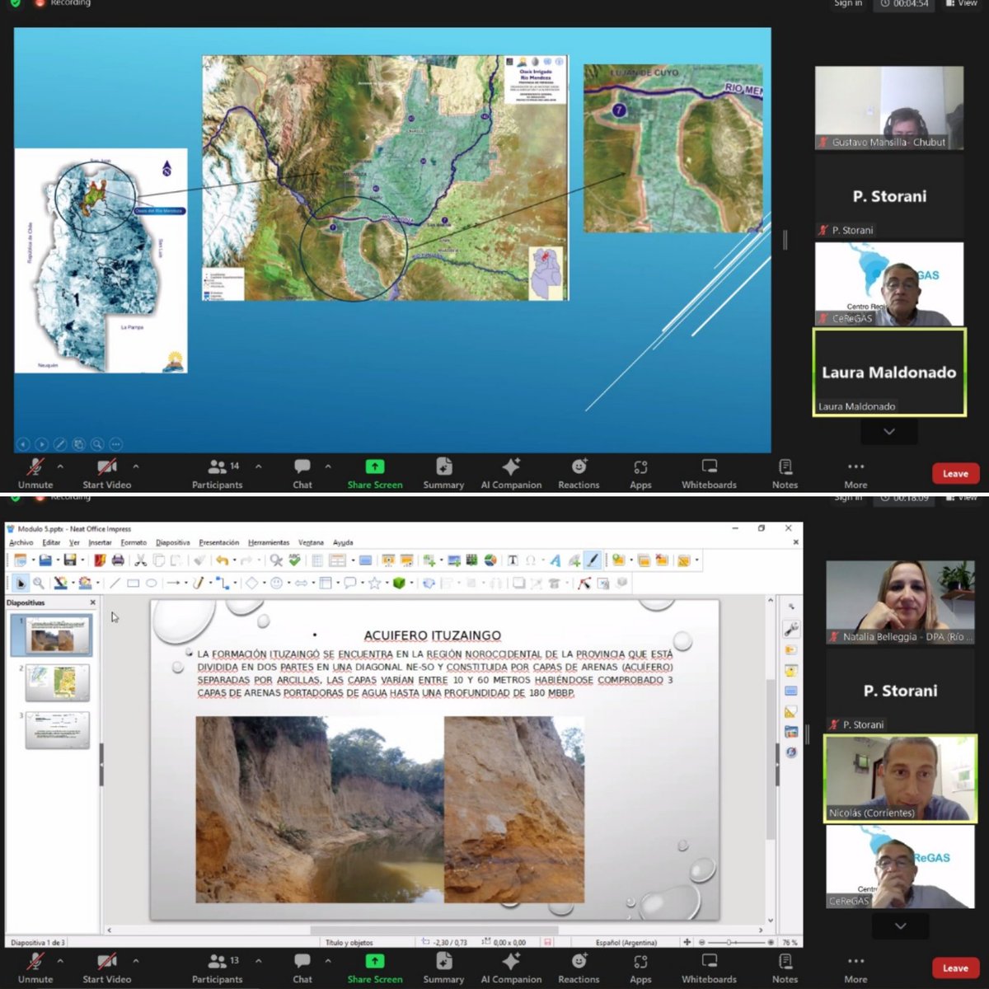989x989 pixels.
Task: Select slide 2 thumbnail in Diapositivas panel
Action: point(58,682)
